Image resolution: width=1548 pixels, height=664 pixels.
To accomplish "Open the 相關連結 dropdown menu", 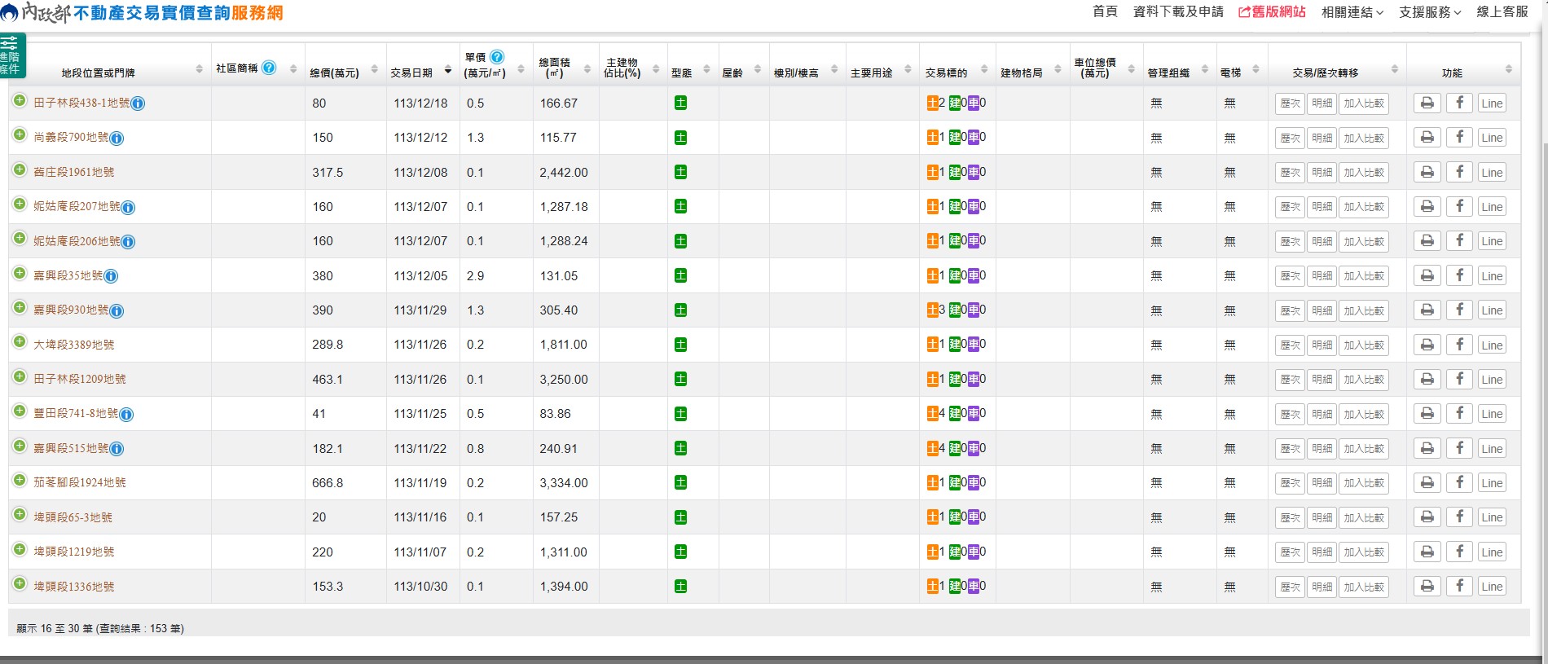I will tap(1352, 12).
